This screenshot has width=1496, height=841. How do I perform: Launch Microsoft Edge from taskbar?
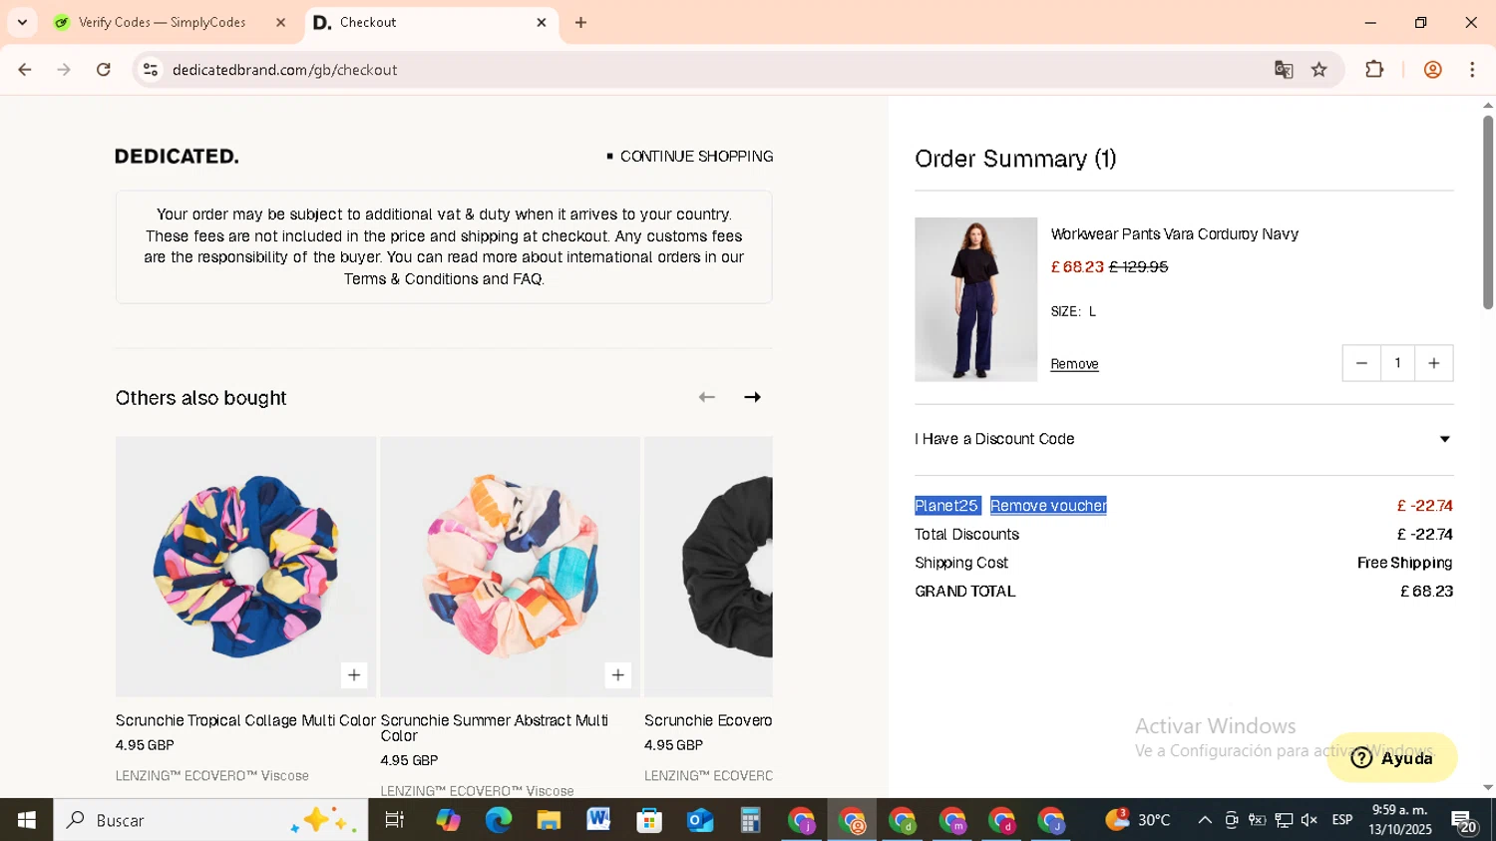click(x=498, y=820)
